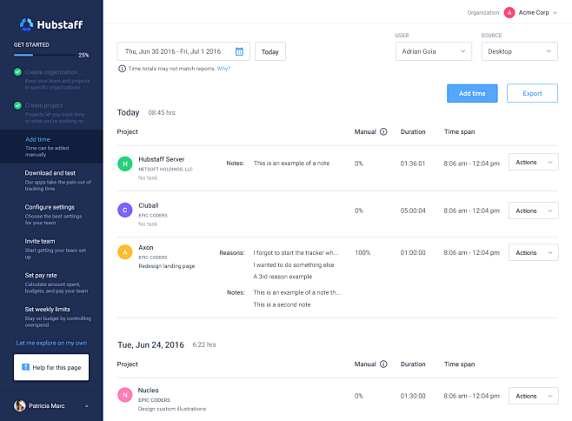Viewport: 572px width, 421px height.
Task: Expand the Patricia Marc user menu arrow
Action: point(87,406)
